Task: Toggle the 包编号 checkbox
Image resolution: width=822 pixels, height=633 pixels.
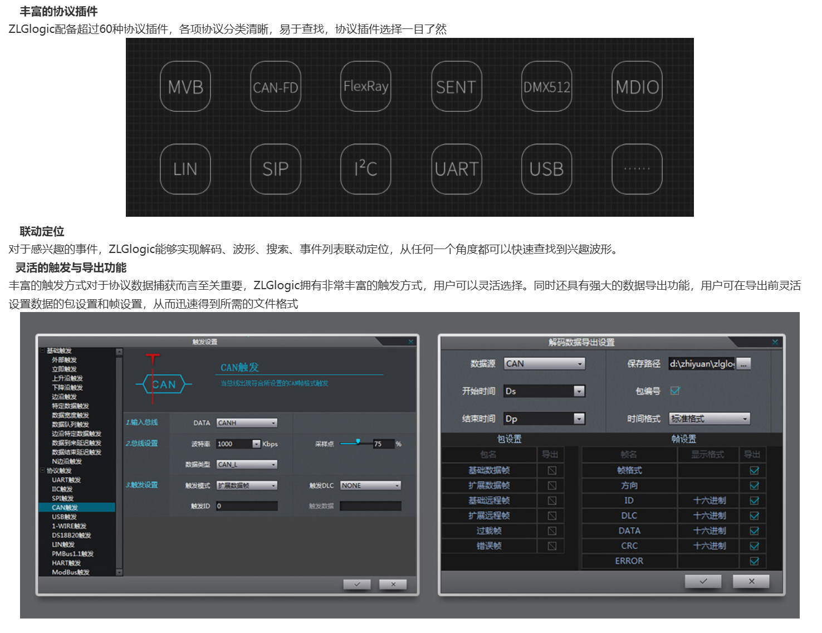Action: pos(675,391)
